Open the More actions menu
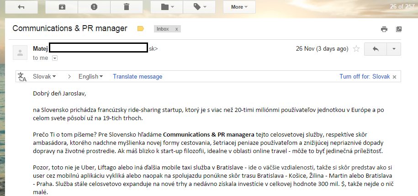 tap(239, 7)
